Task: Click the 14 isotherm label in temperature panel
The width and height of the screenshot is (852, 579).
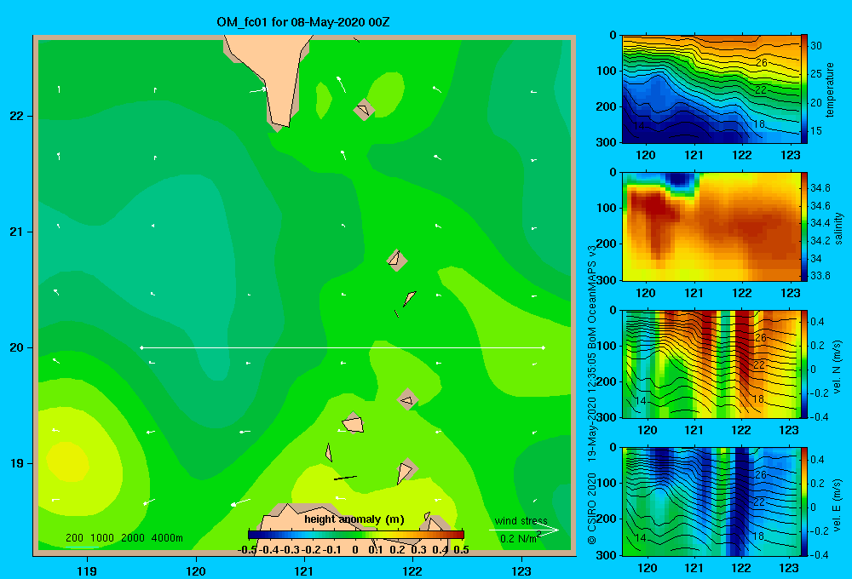Action: [x=640, y=126]
